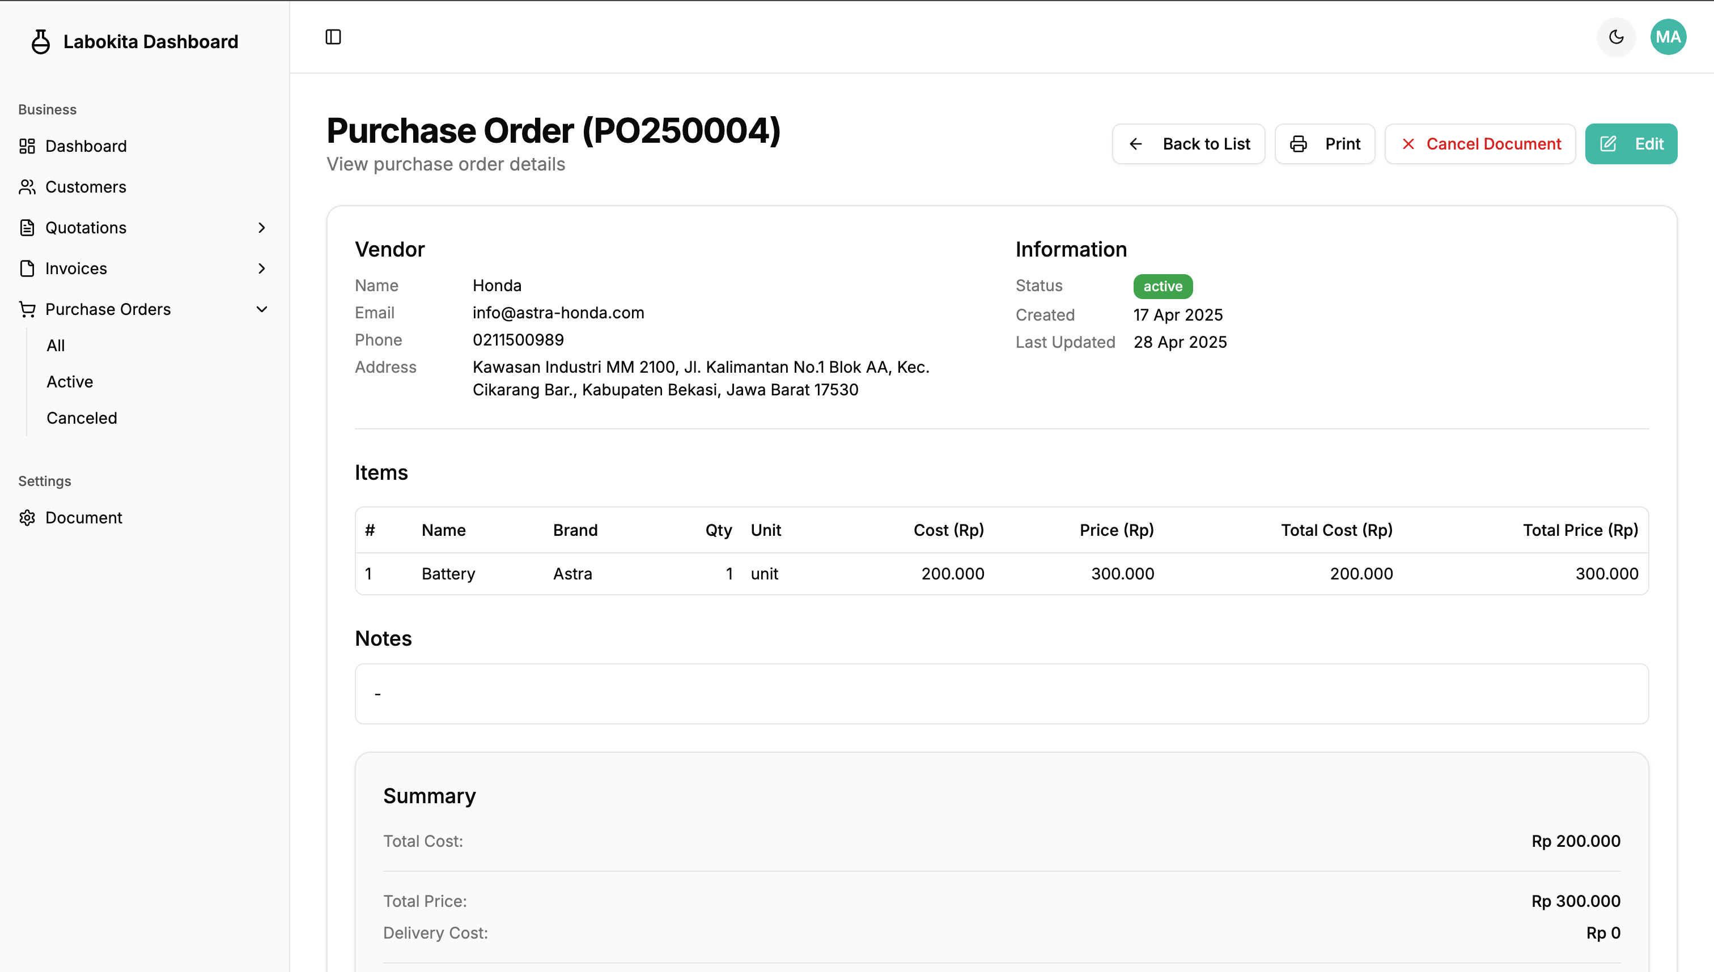This screenshot has height=972, width=1714.
Task: Click the back arrow icon
Action: [x=1135, y=143]
